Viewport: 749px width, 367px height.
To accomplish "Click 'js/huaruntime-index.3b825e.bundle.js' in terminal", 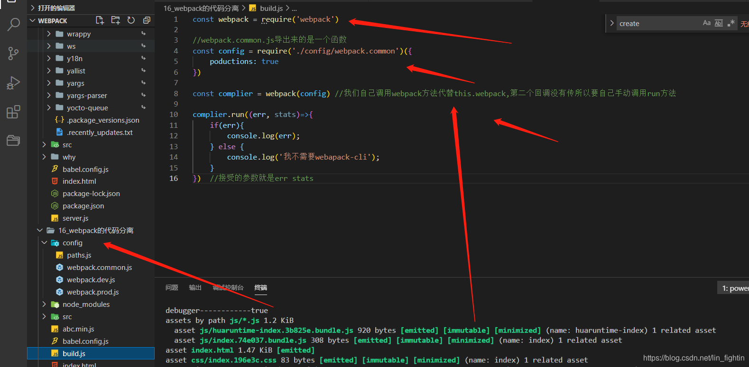I will click(277, 331).
